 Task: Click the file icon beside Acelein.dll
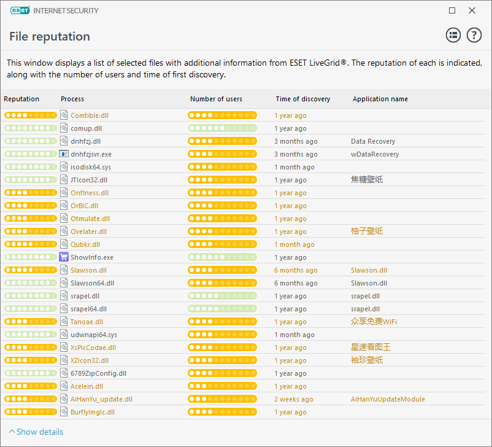tap(64, 386)
